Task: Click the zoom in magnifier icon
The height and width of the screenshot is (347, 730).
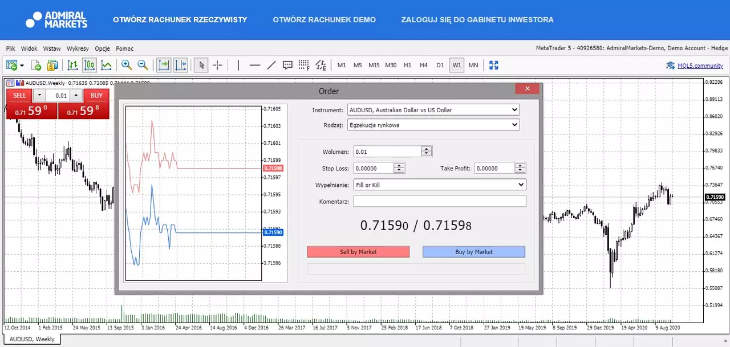Action: [126, 65]
